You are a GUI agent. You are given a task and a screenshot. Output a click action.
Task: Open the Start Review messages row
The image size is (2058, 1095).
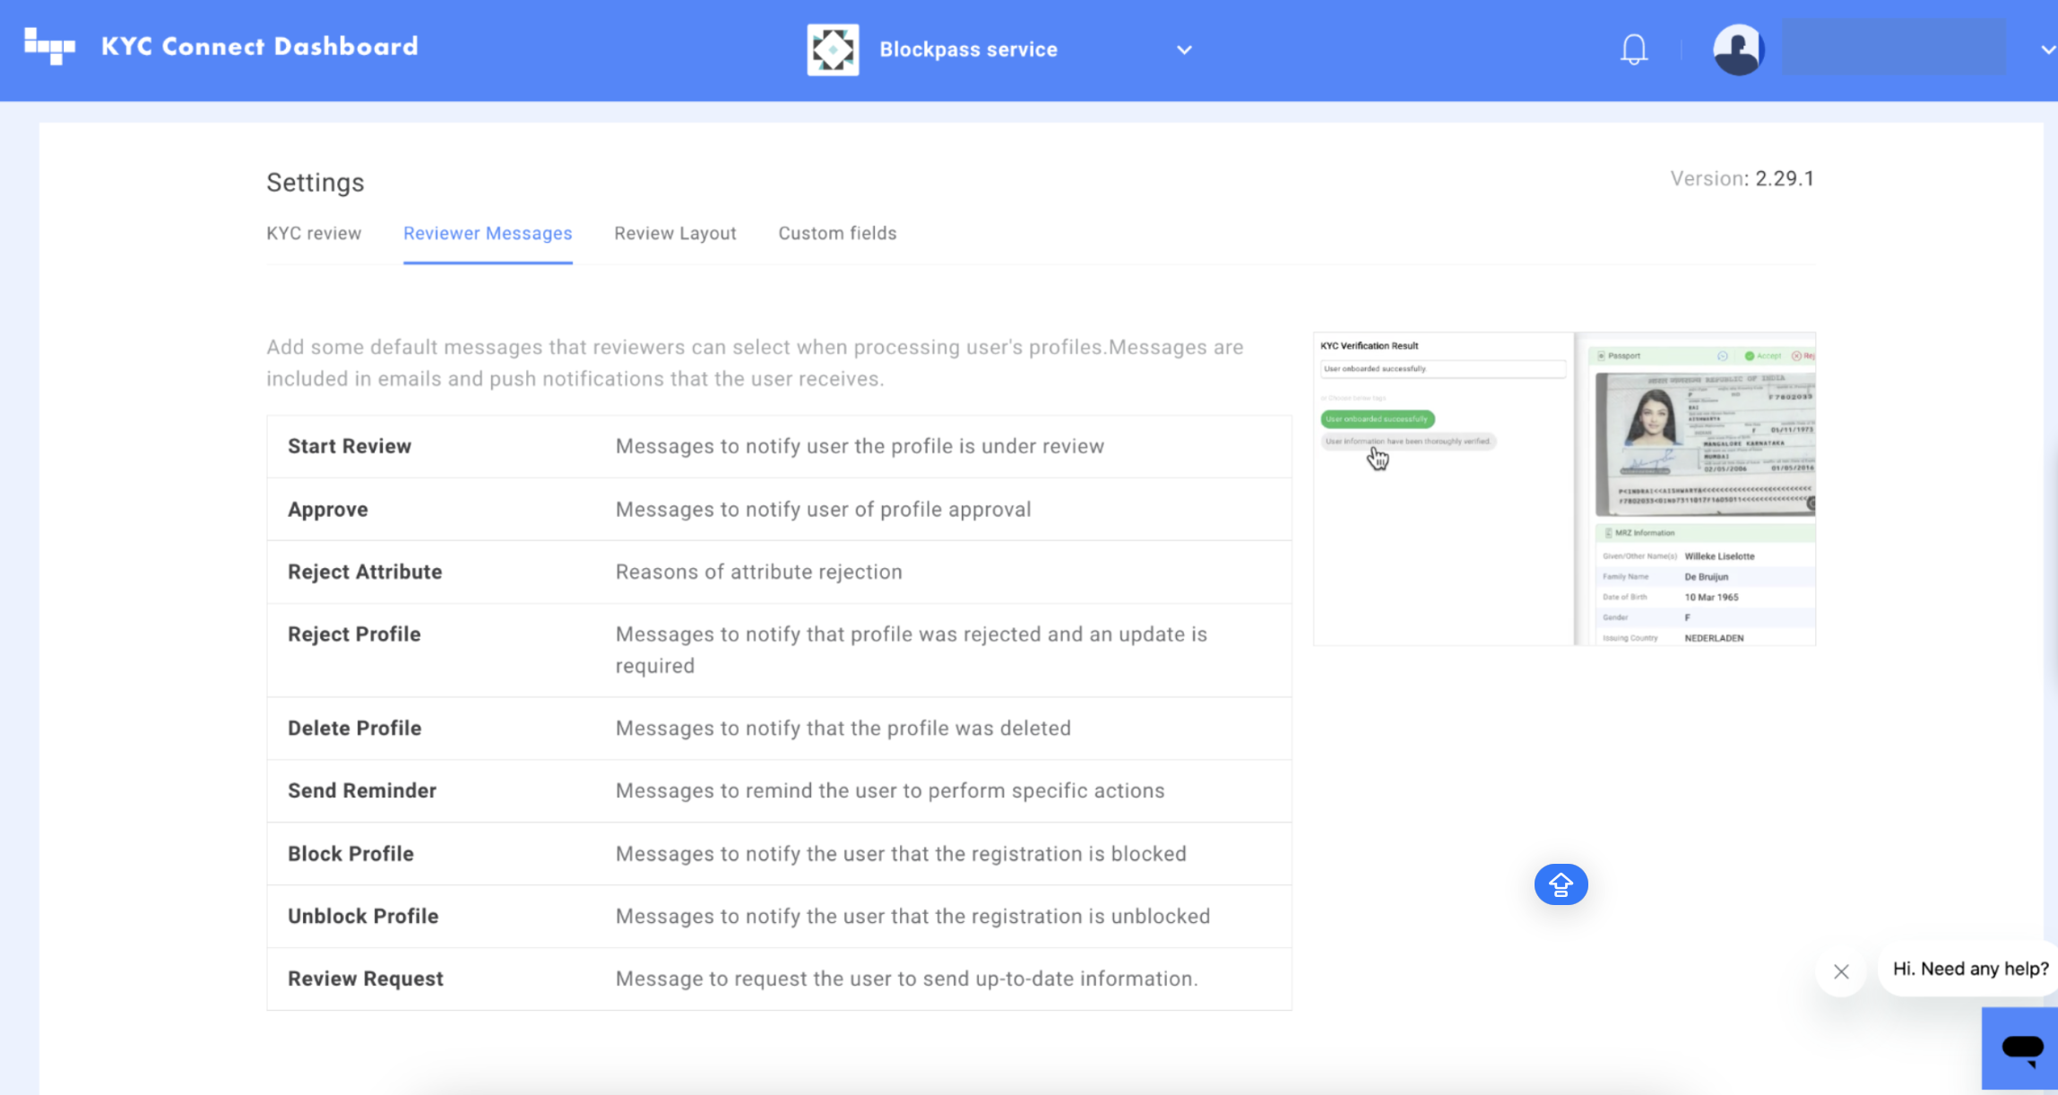click(x=779, y=446)
